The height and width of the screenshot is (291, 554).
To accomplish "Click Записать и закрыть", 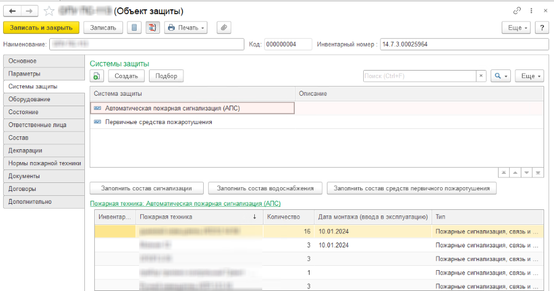I will tap(41, 28).
